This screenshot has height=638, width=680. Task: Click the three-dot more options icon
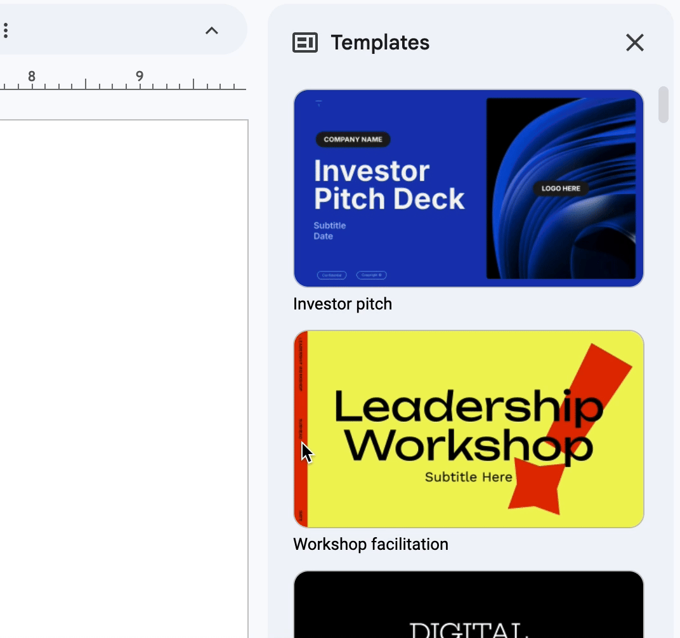(x=6, y=30)
